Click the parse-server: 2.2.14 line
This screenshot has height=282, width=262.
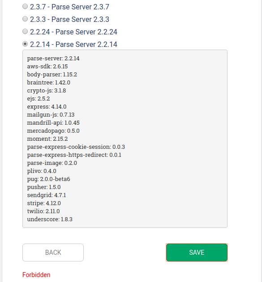pyautogui.click(x=53, y=59)
